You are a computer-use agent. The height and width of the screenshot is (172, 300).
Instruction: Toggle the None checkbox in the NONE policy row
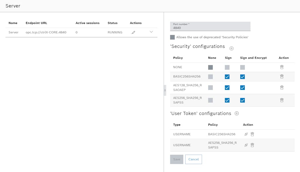(x=211, y=67)
